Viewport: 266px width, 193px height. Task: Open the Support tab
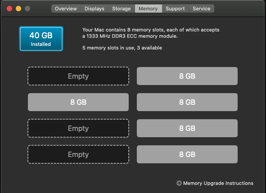(175, 9)
